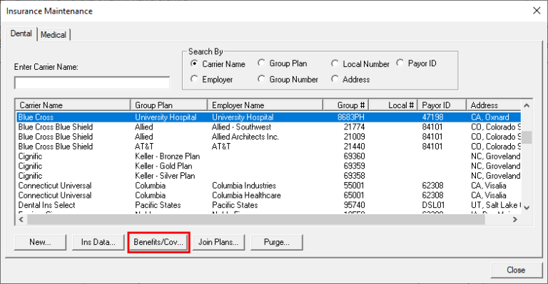Viewport: 548px width, 284px height.
Task: Sort by Carrier Name column header
Action: tap(73, 105)
